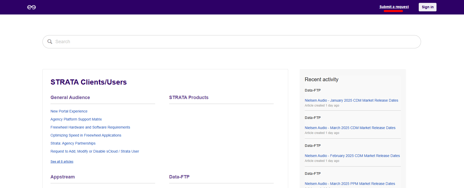This screenshot has width=464, height=188.
Task: Click Data-FTP label above March 2025 PPM article
Action: (313, 174)
